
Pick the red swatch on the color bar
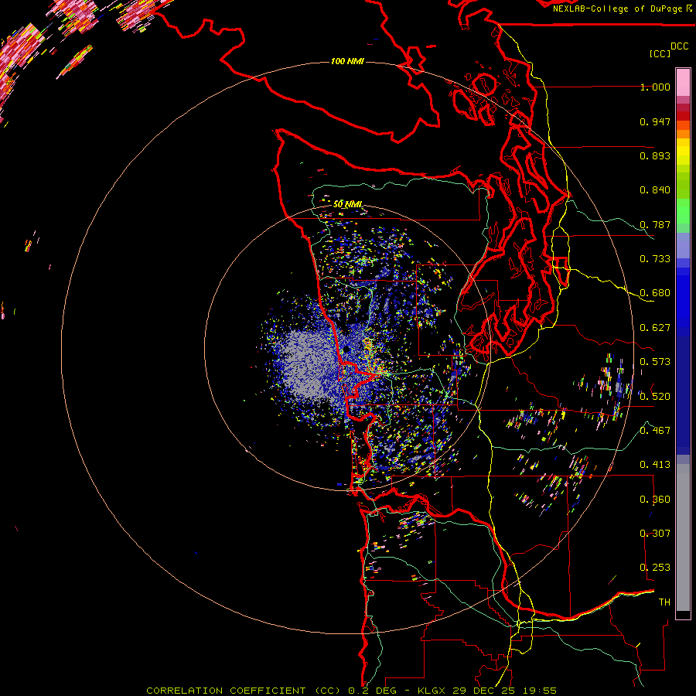[x=683, y=116]
